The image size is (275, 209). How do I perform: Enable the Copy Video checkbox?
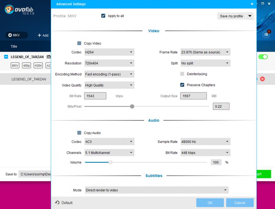pos(79,44)
